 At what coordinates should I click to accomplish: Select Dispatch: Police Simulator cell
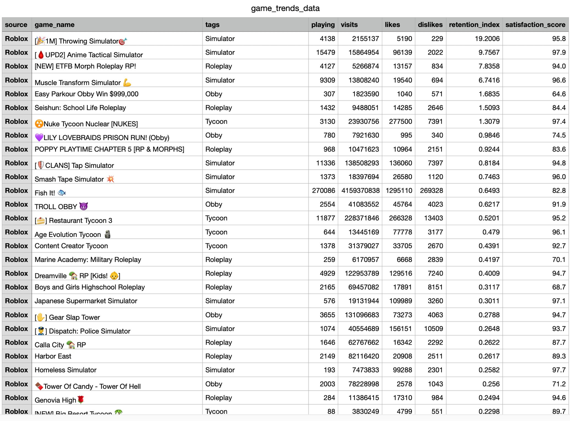tap(117, 328)
